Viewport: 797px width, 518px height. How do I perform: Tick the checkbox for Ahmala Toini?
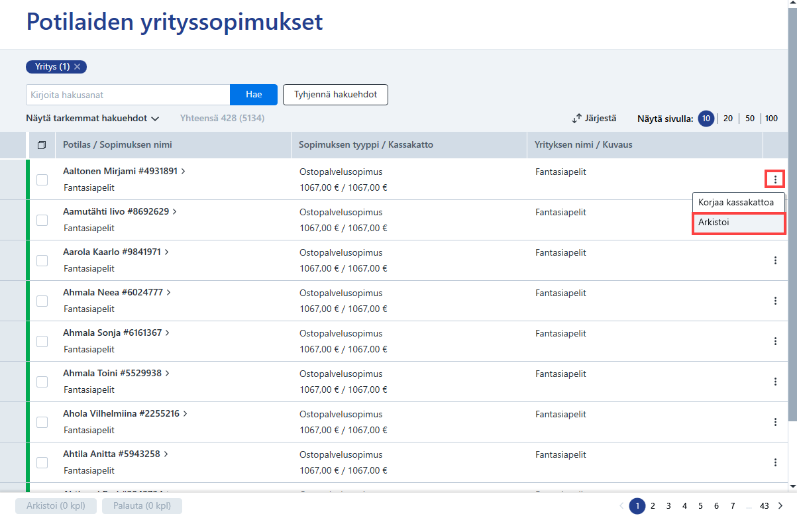(x=42, y=382)
